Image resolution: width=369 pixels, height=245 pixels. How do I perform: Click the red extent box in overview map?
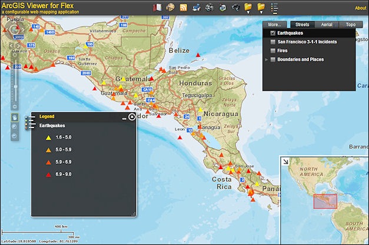click(325, 201)
